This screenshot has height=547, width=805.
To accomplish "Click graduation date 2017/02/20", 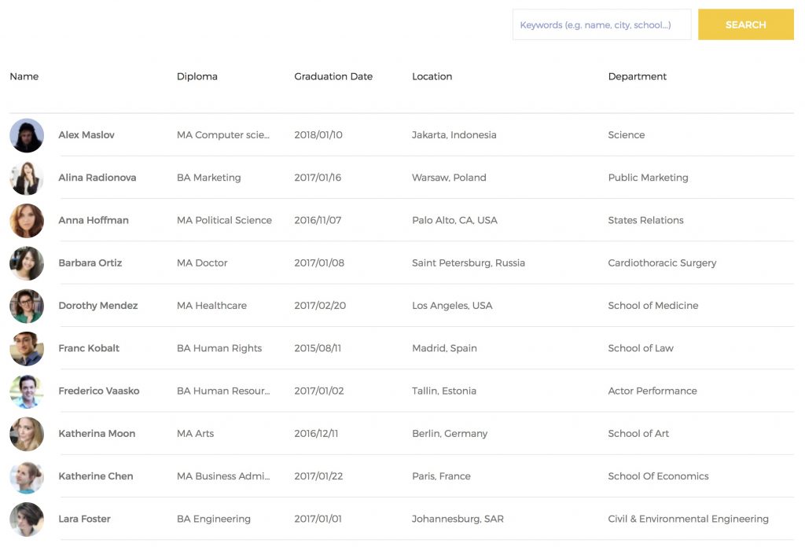I will coord(320,305).
